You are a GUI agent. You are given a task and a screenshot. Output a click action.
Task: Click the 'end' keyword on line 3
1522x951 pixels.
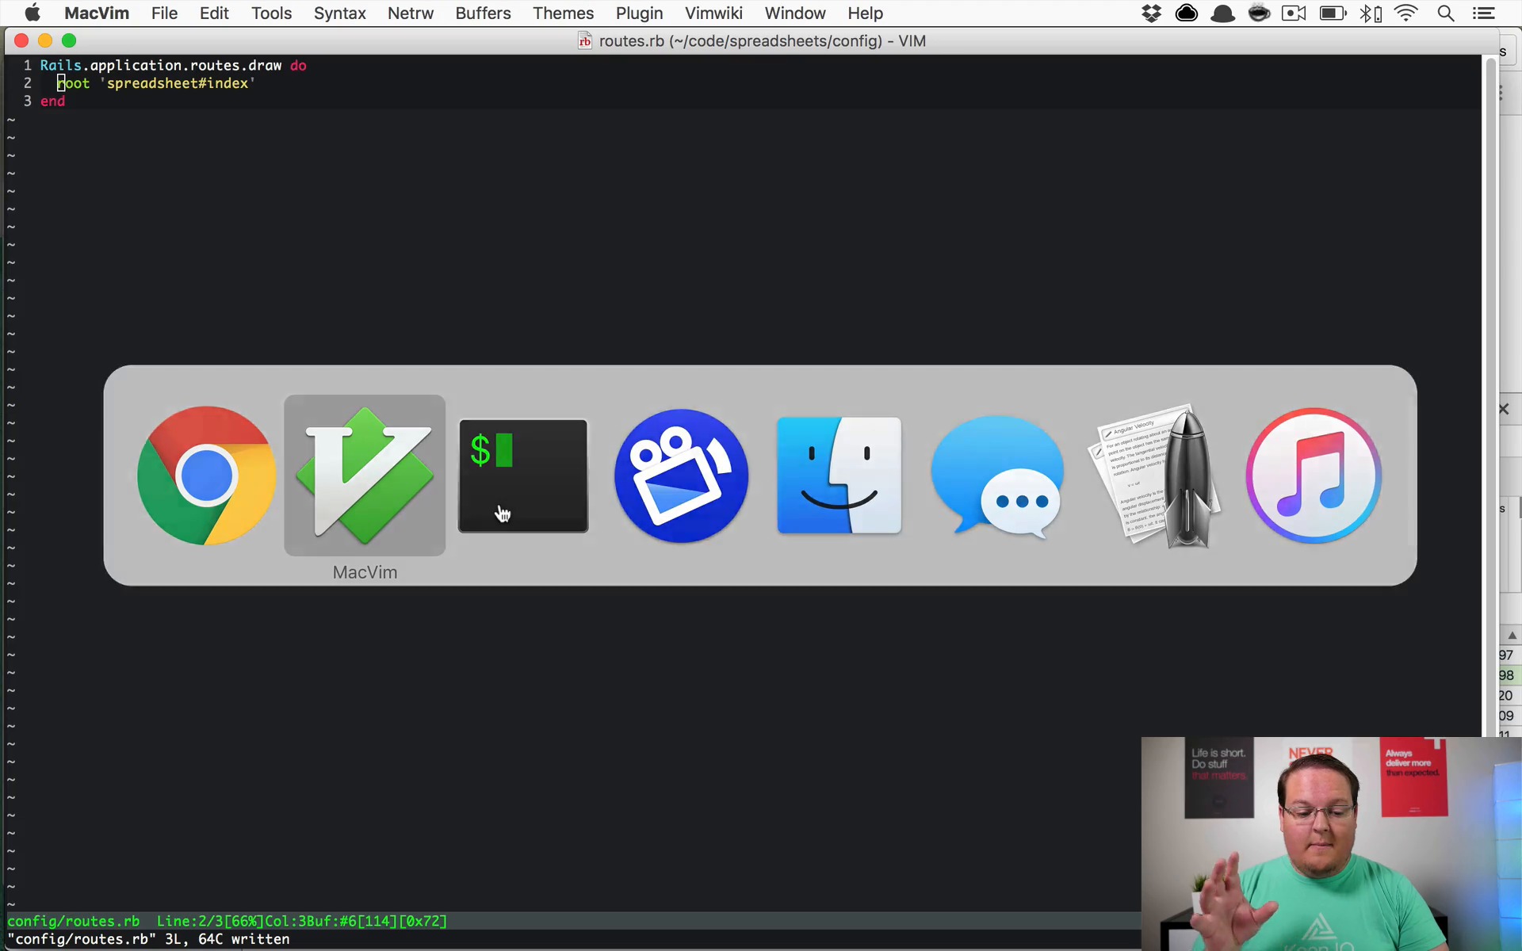pos(53,101)
